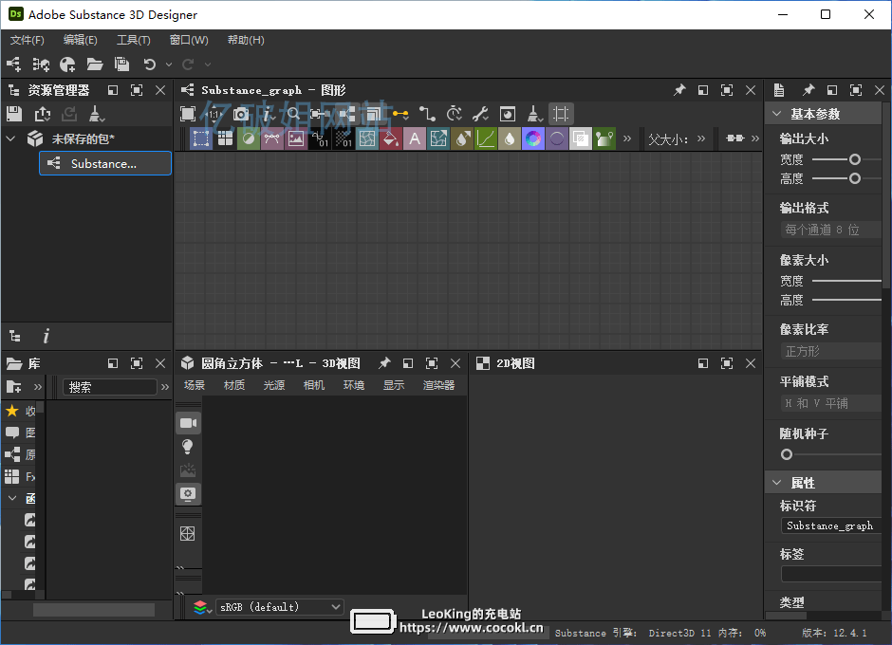The width and height of the screenshot is (892, 645).
Task: Click the new Substance graph toolbar icon
Action: pyautogui.click(x=13, y=64)
